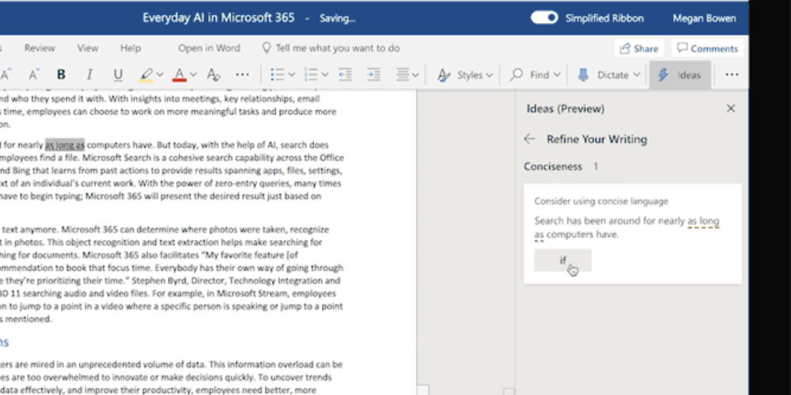Clear formatting from the selection
The height and width of the screenshot is (395, 791).
214,75
